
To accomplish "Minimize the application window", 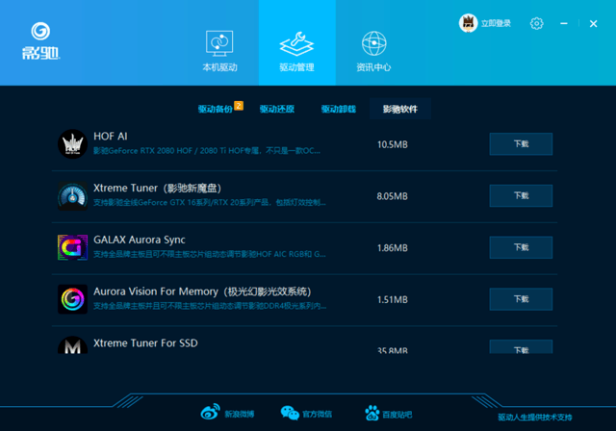I will point(564,23).
